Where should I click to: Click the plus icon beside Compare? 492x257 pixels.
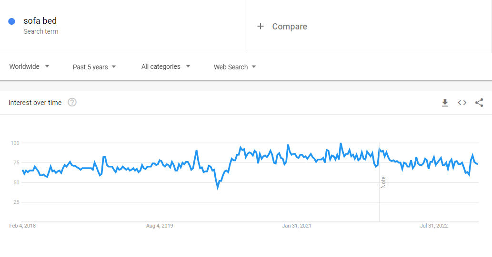(x=261, y=27)
